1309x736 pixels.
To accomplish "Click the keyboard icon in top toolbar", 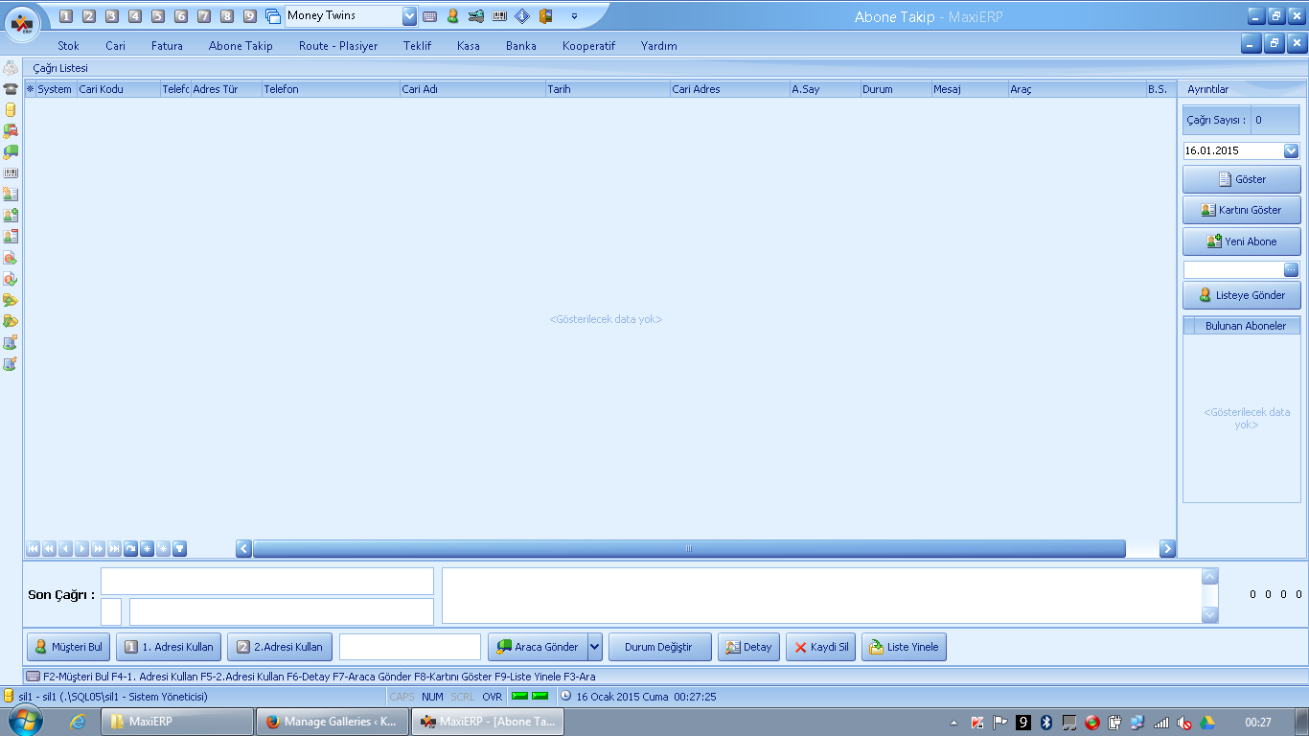I will (x=430, y=16).
